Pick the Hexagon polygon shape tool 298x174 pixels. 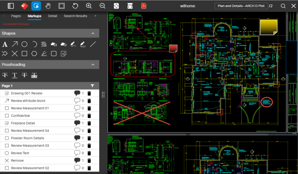click(x=34, y=53)
